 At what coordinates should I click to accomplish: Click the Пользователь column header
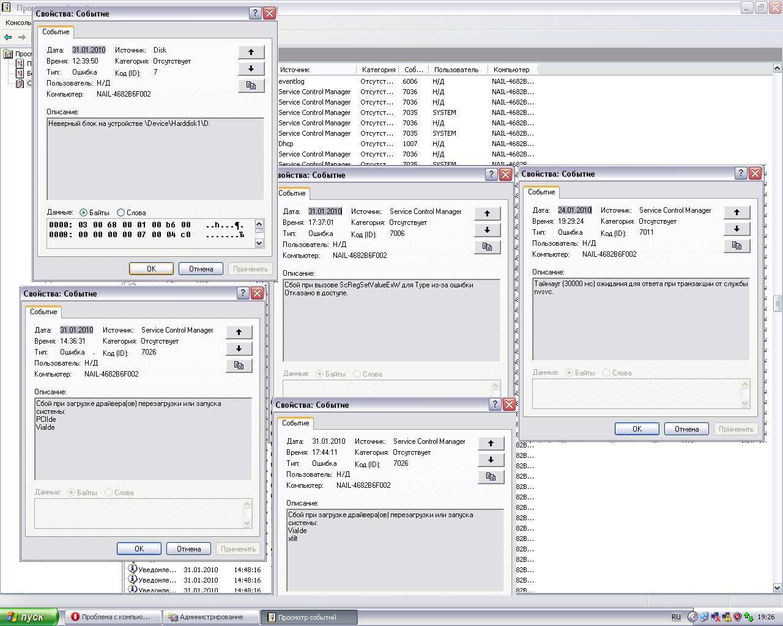point(456,70)
